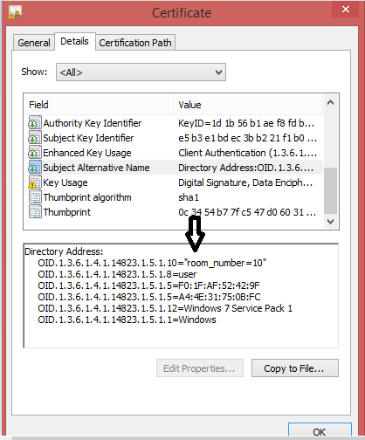Click the OK button
Screen dimensions: 365x440
(x=320, y=431)
